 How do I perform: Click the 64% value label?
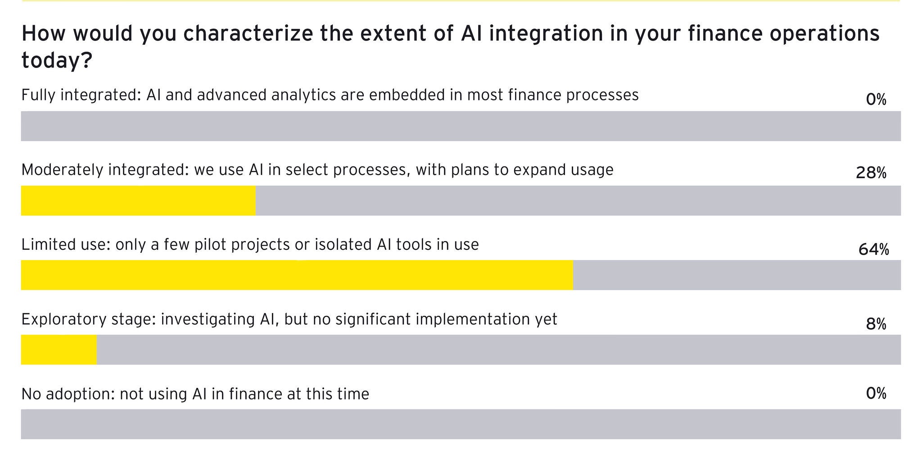tap(873, 249)
